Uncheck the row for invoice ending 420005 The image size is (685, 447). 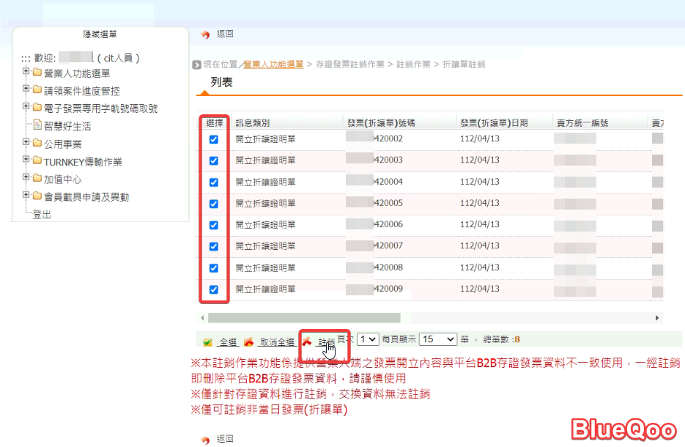(x=214, y=204)
